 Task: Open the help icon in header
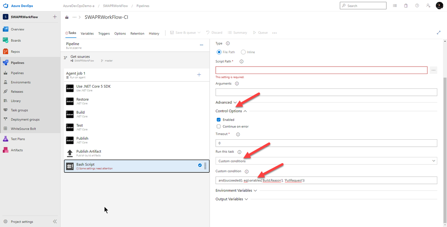coord(417,6)
